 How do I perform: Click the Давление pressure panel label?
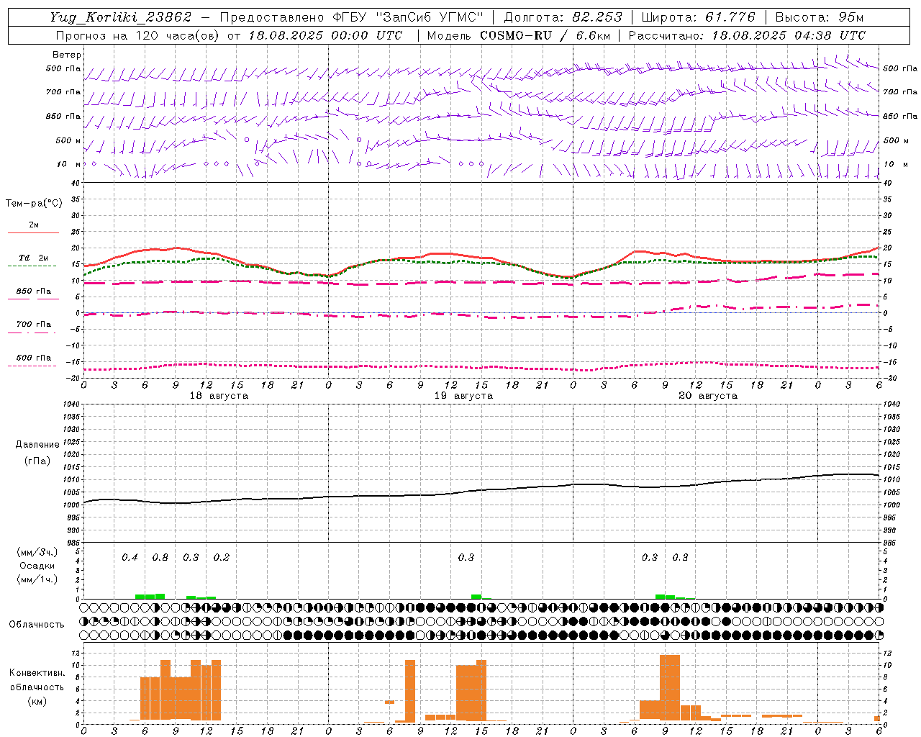(37, 445)
